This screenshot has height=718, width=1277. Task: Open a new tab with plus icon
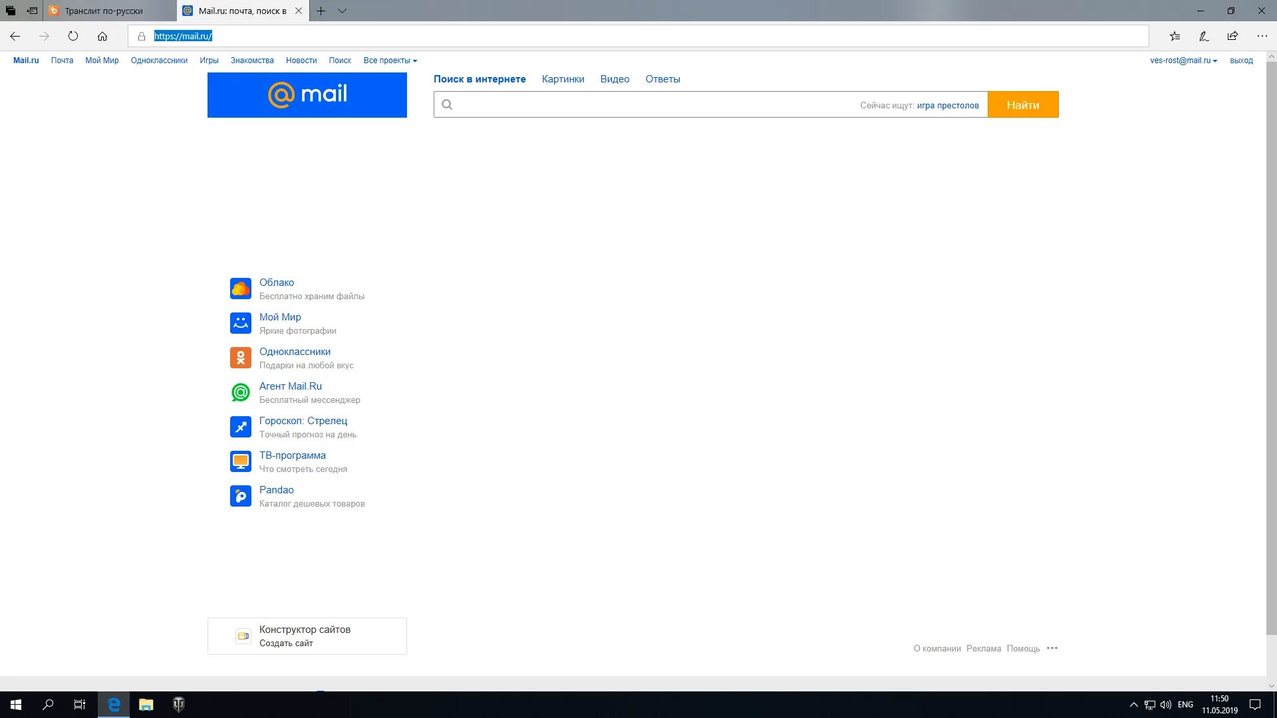tap(321, 11)
